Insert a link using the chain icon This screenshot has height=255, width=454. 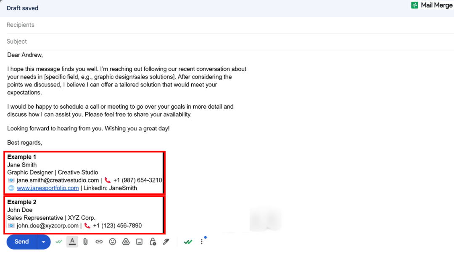99,242
